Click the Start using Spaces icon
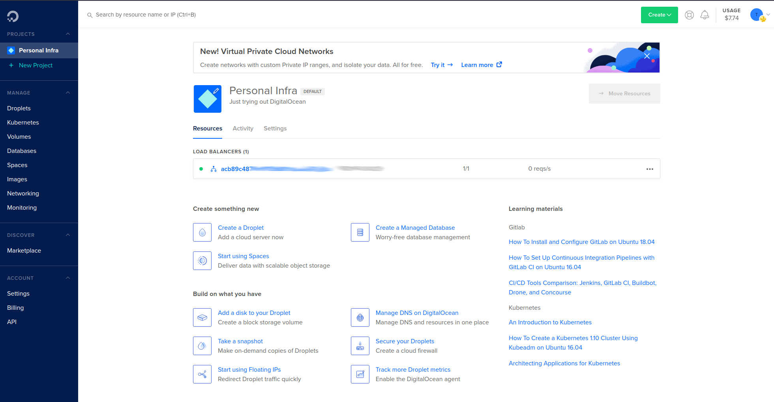This screenshot has height=402, width=774. point(202,261)
